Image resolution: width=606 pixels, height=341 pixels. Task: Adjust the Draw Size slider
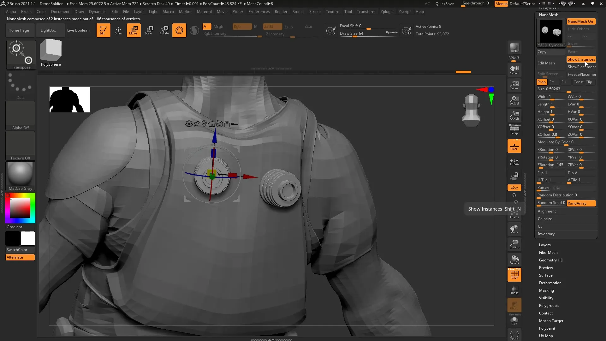(x=369, y=34)
